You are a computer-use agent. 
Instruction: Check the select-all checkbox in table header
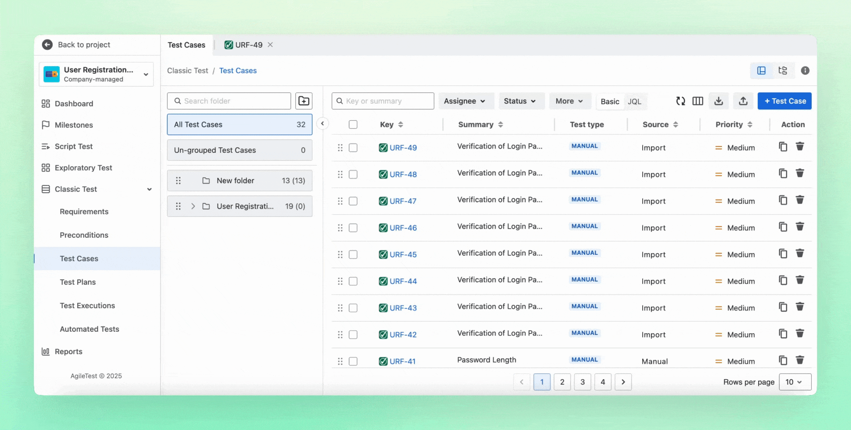pos(353,124)
